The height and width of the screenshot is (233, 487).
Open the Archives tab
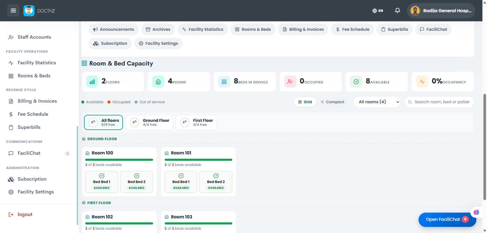tap(158, 30)
